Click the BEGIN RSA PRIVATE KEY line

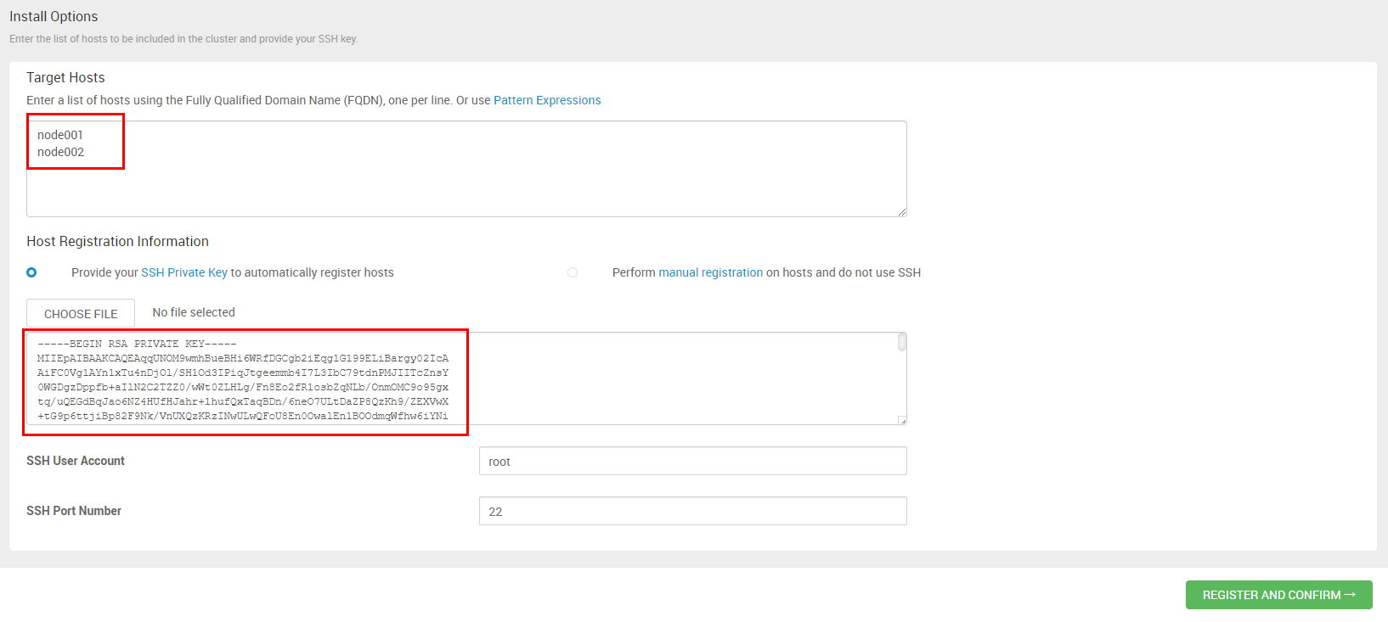(x=137, y=344)
